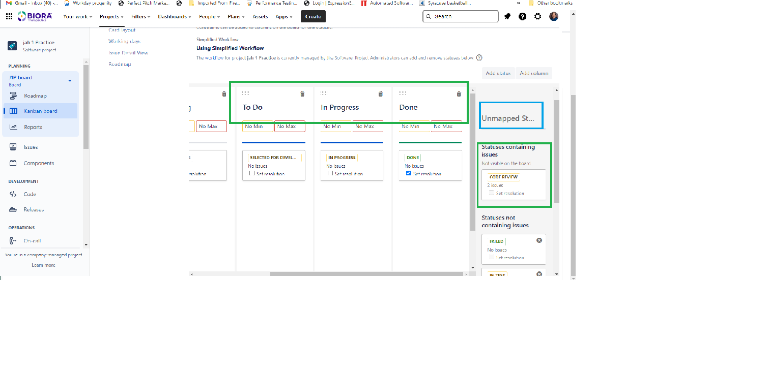
Task: Open the Workday progenity bookmark
Action: tap(88, 3)
